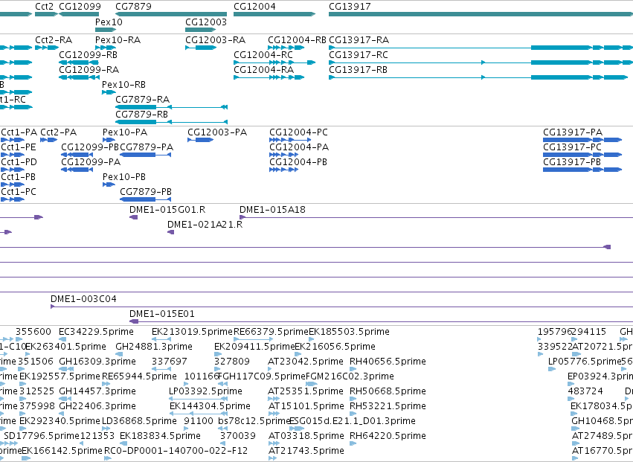Open transcript Cct2-RA
Viewport: 633px width, 462px height.
[x=54, y=40]
